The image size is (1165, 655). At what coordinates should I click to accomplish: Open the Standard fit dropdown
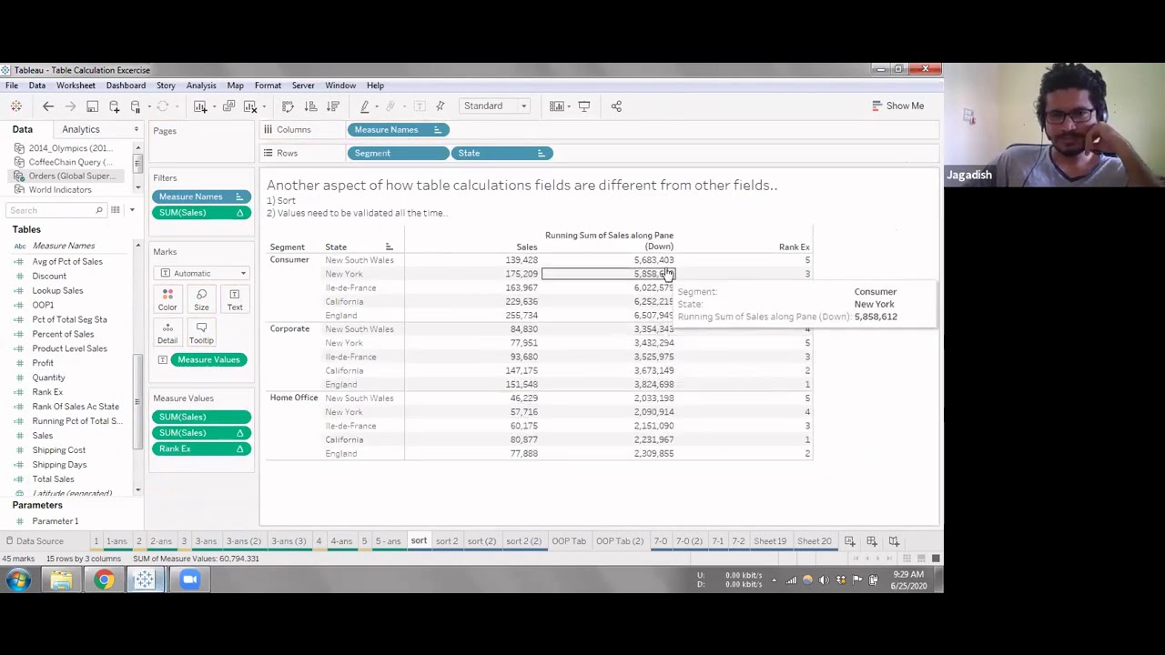495,106
